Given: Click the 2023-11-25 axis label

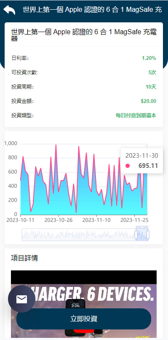Looking at the screenshot, I should [134, 220].
